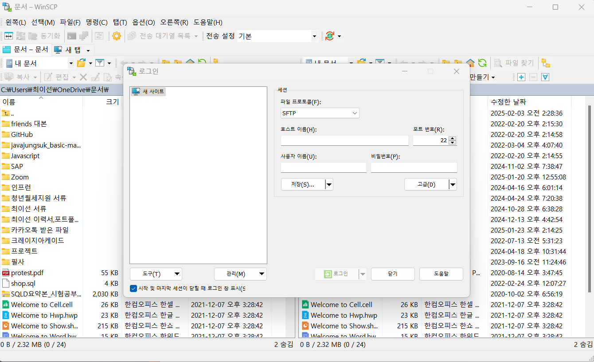The image size is (594, 362).
Task: Click the 전송 대기열 목록 queue icon
Action: coord(132,36)
